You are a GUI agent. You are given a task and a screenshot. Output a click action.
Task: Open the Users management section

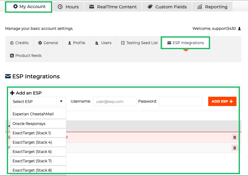[103, 43]
